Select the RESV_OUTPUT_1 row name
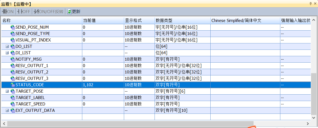Image resolution: width=318 pixels, height=128 pixels. (x=32, y=65)
